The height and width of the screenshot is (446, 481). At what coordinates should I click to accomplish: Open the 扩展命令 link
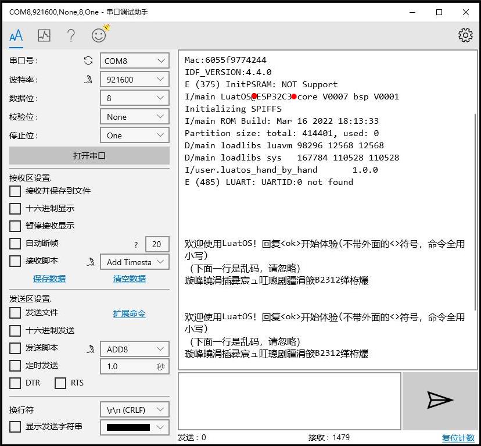click(x=130, y=313)
